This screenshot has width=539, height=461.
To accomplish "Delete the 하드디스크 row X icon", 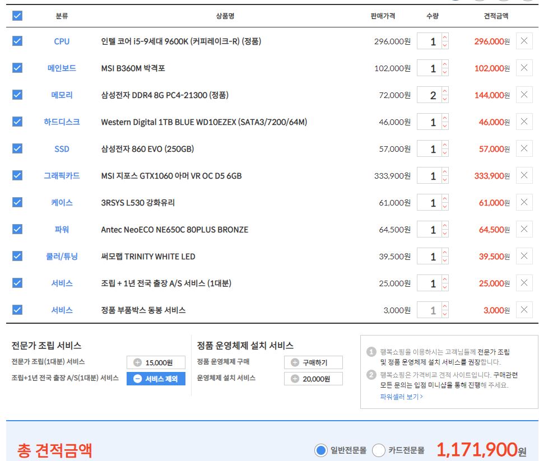I will click(524, 122).
